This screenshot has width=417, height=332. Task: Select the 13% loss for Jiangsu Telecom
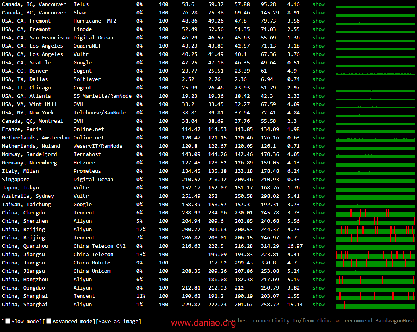pos(141,254)
